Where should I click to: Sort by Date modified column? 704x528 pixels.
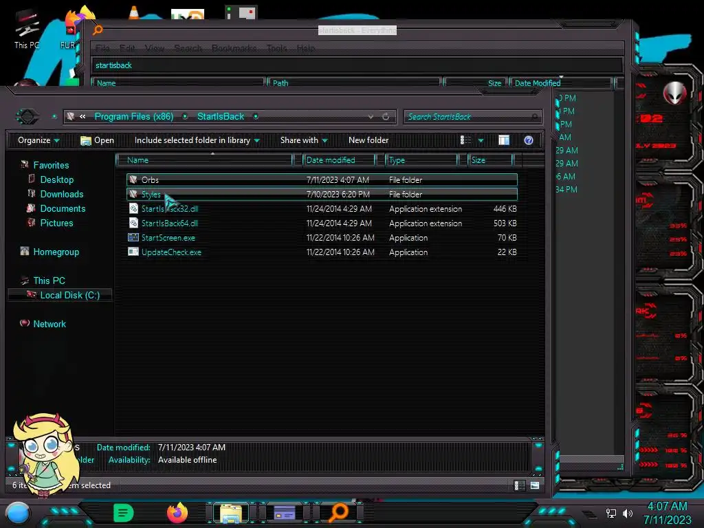pos(339,160)
